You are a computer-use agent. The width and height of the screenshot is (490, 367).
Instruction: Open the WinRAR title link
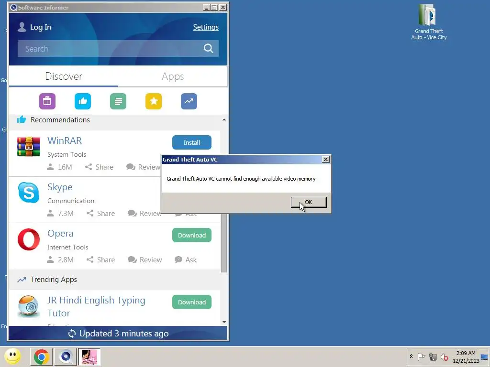(x=65, y=140)
